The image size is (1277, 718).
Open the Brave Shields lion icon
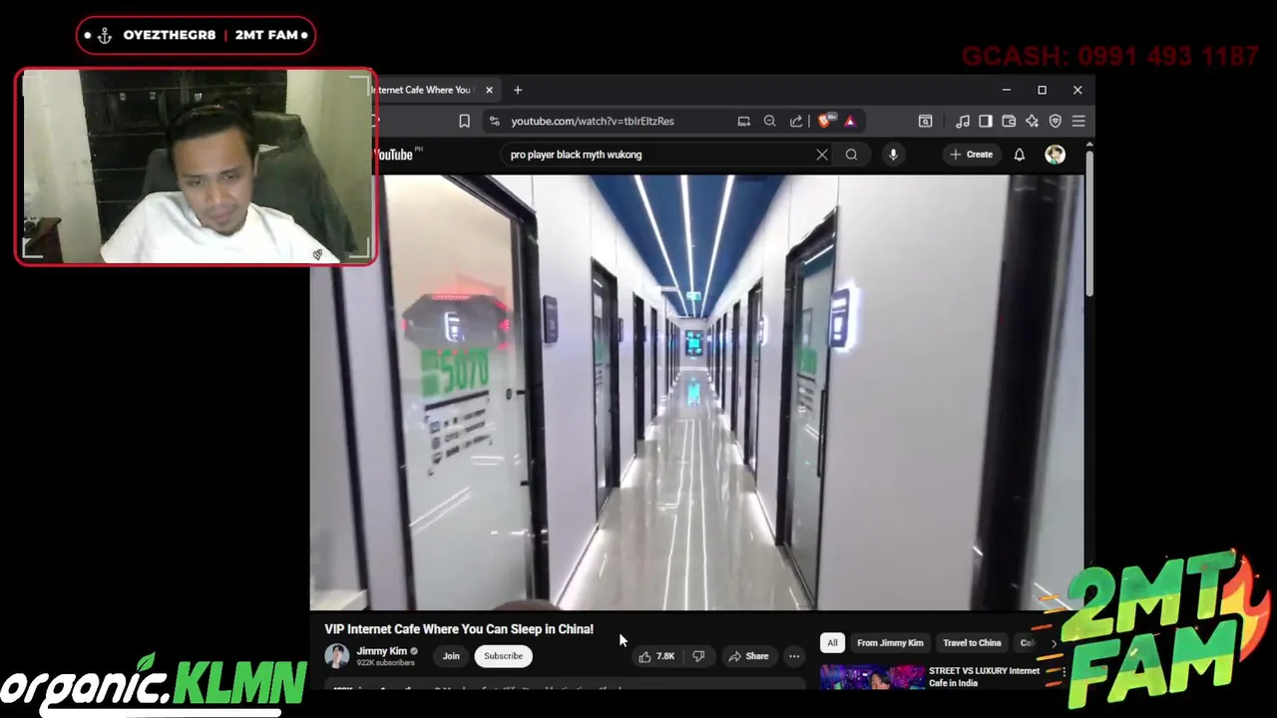pos(825,121)
